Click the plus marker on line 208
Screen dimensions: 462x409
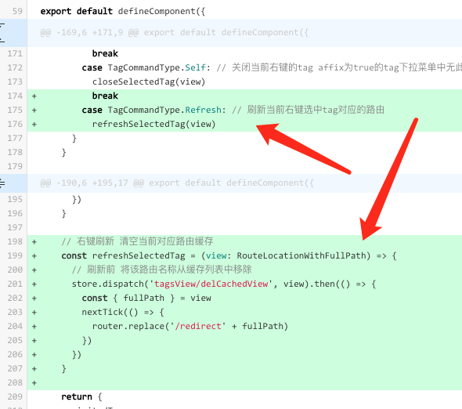pos(34,383)
